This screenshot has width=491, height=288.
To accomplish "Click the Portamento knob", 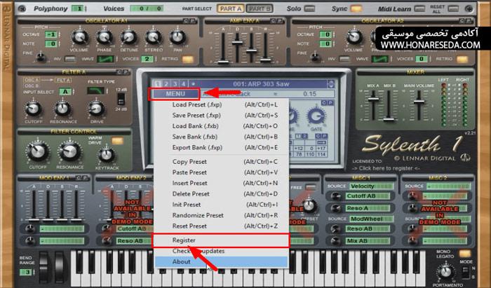I will click(445, 272).
